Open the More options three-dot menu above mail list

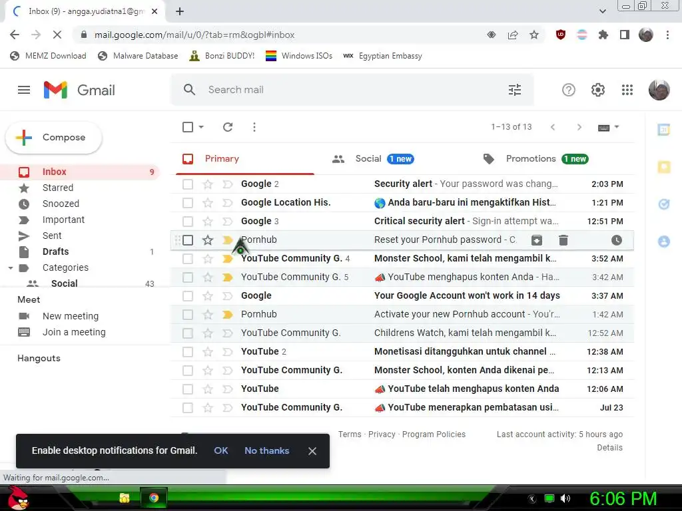point(254,127)
